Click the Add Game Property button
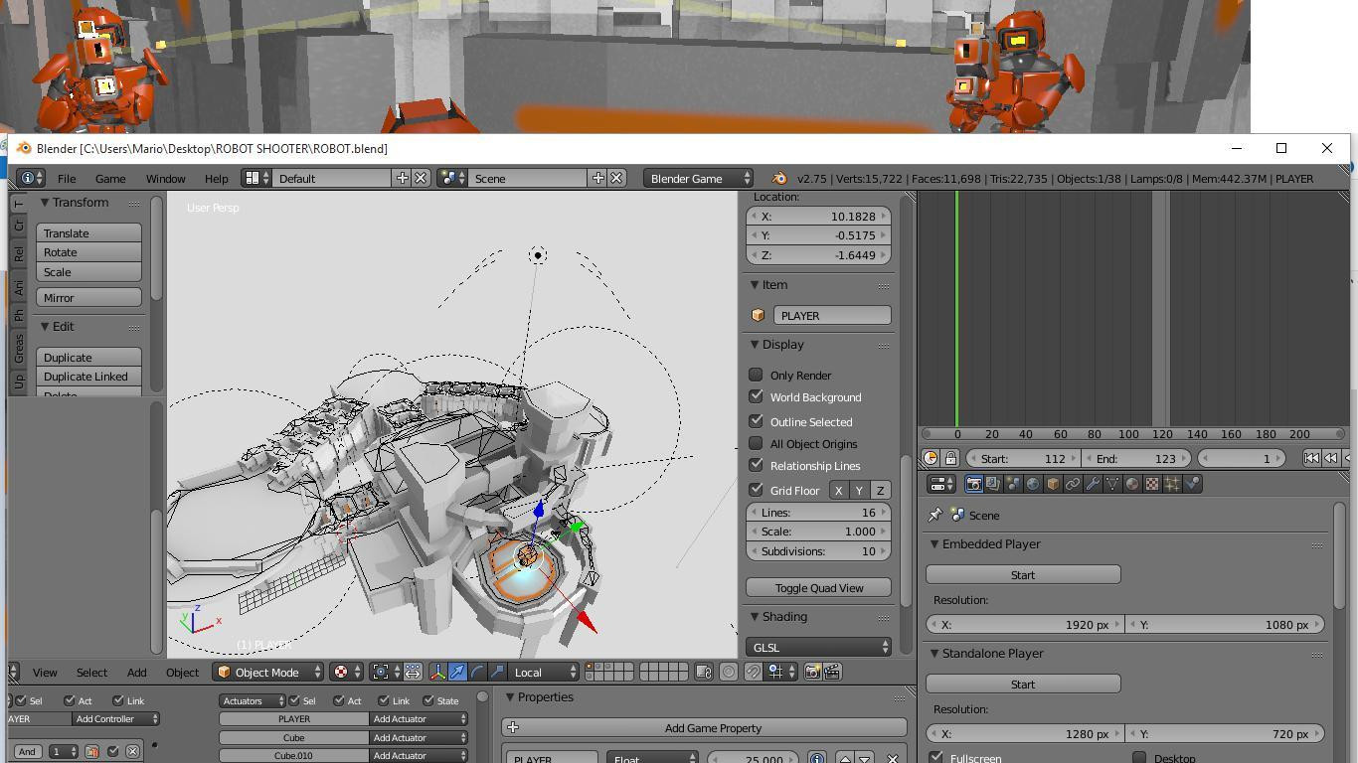Image resolution: width=1358 pixels, height=763 pixels. pos(704,727)
